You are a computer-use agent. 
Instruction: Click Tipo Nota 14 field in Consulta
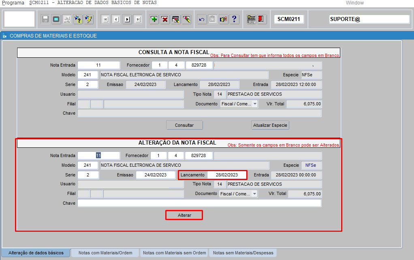click(220, 94)
